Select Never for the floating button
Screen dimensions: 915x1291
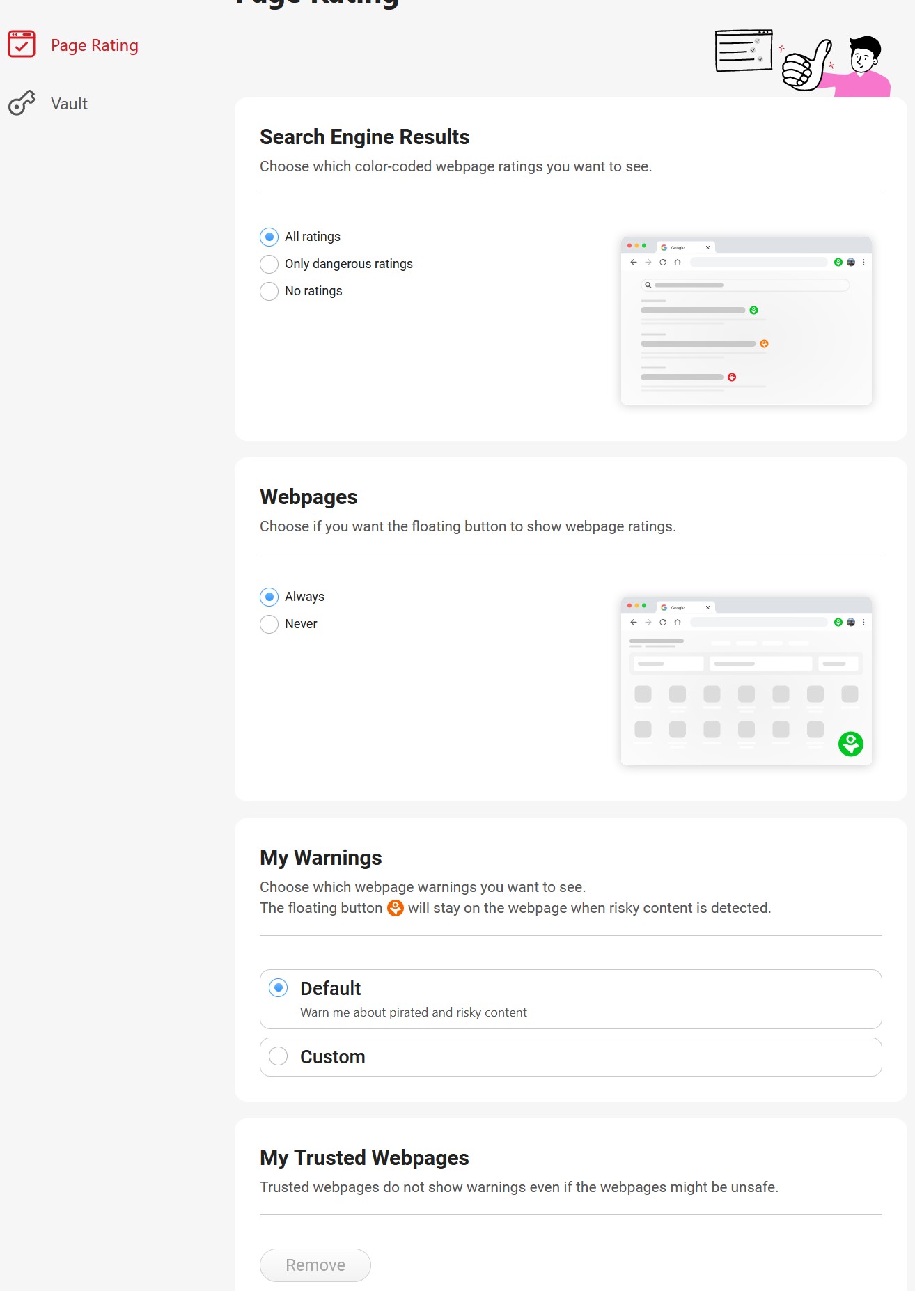(269, 624)
